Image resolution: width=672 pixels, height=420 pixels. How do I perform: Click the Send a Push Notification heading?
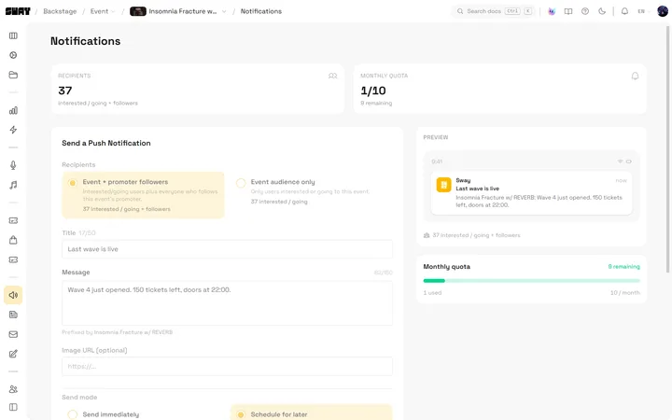pos(105,143)
